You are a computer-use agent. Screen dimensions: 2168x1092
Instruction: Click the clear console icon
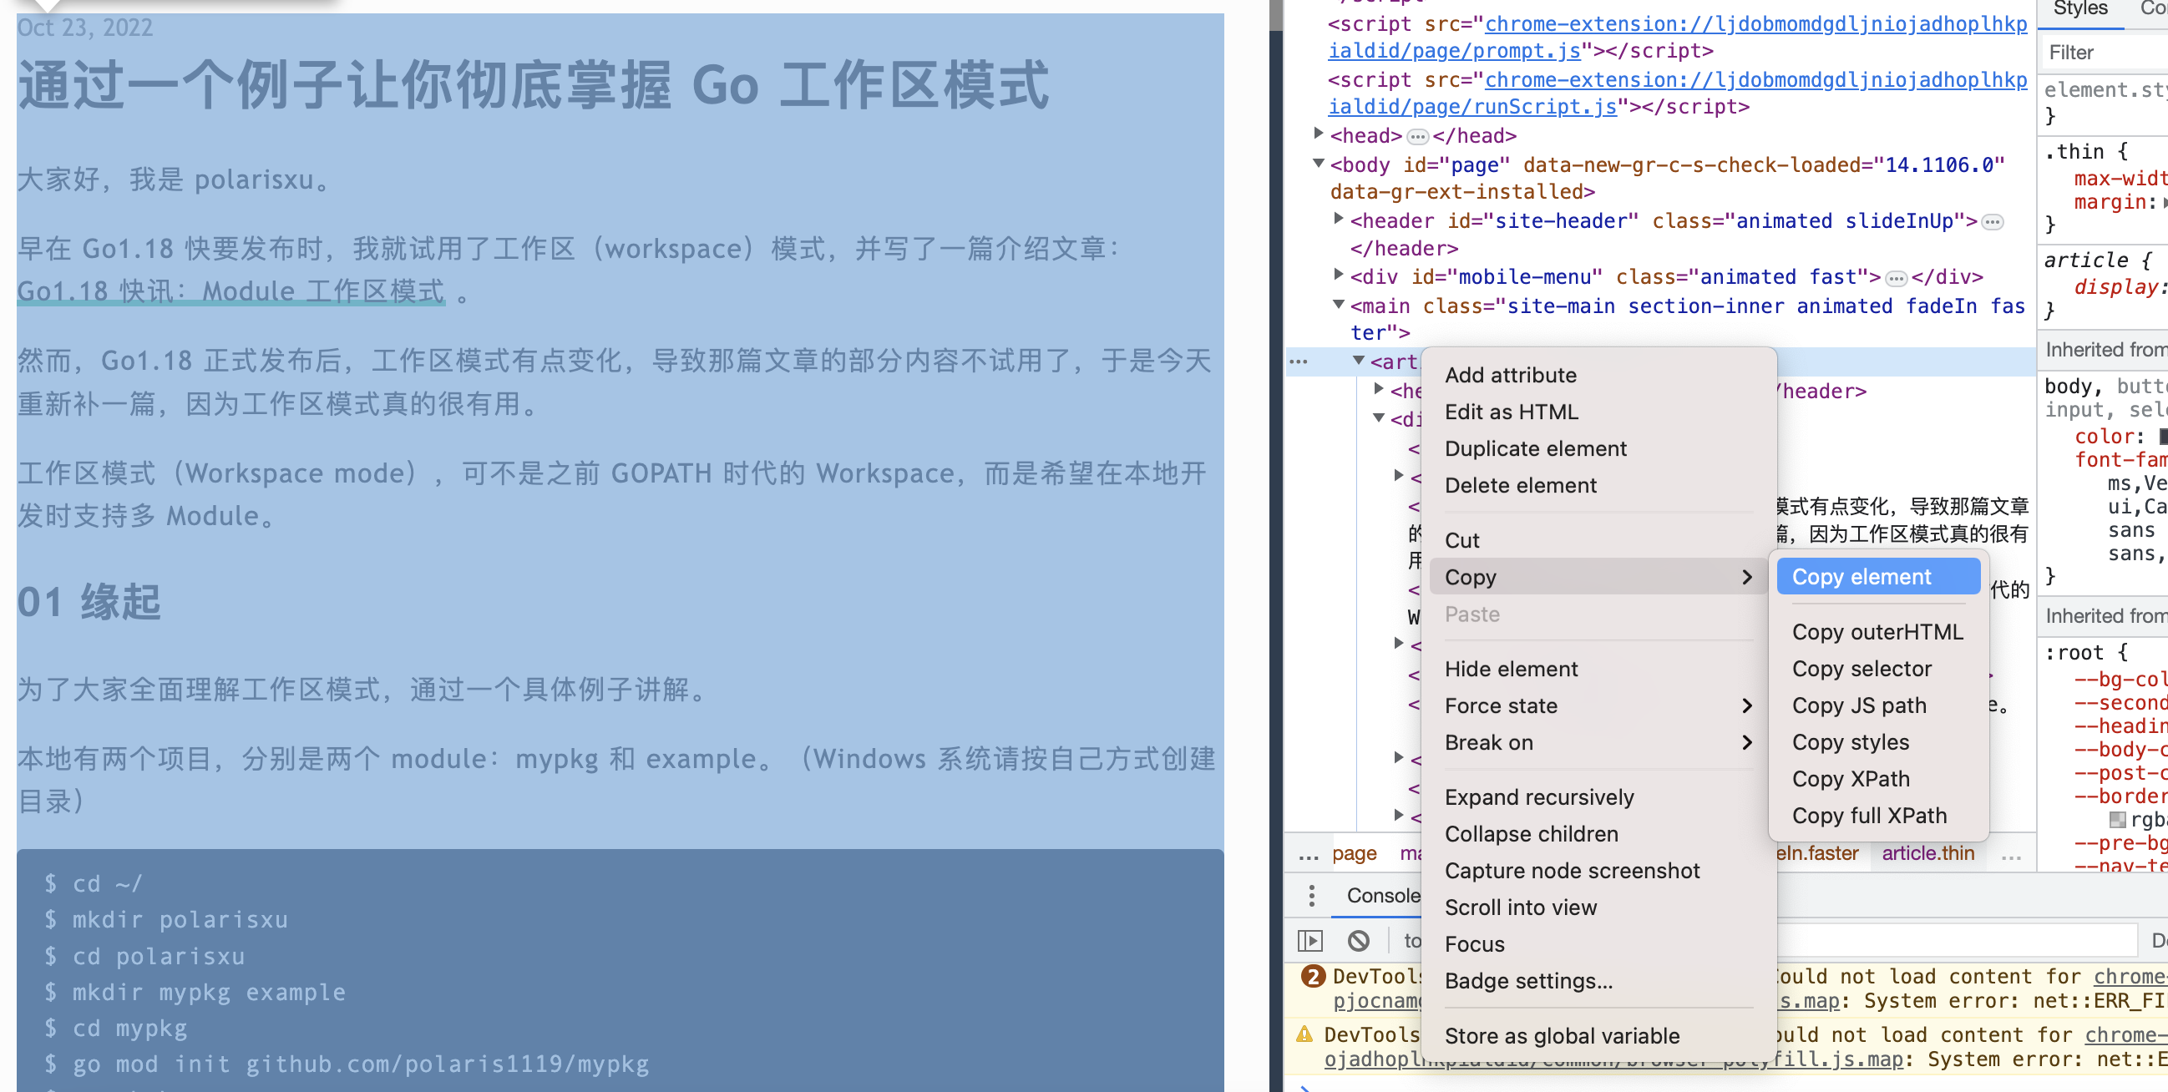coord(1359,940)
